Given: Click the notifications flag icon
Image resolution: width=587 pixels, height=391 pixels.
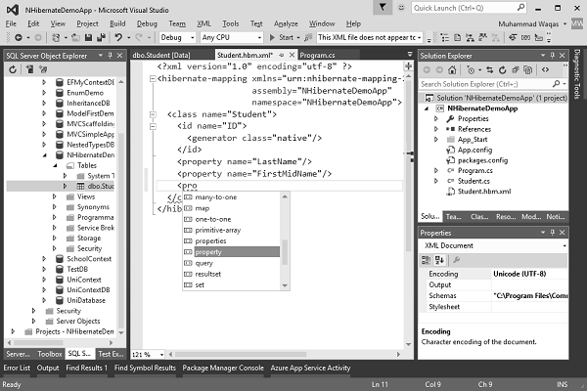Looking at the screenshot, I should [383, 8].
